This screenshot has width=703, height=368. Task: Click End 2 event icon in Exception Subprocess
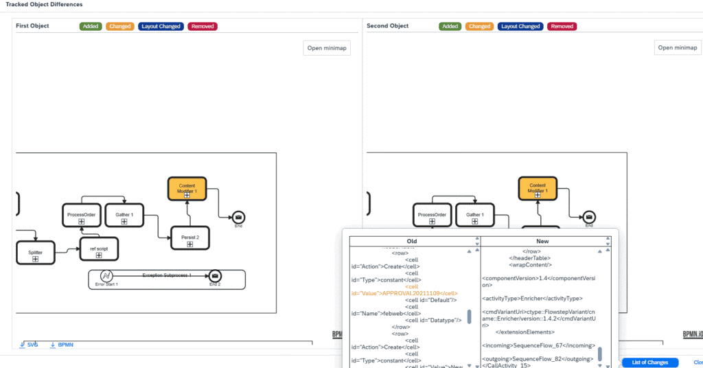pos(215,276)
